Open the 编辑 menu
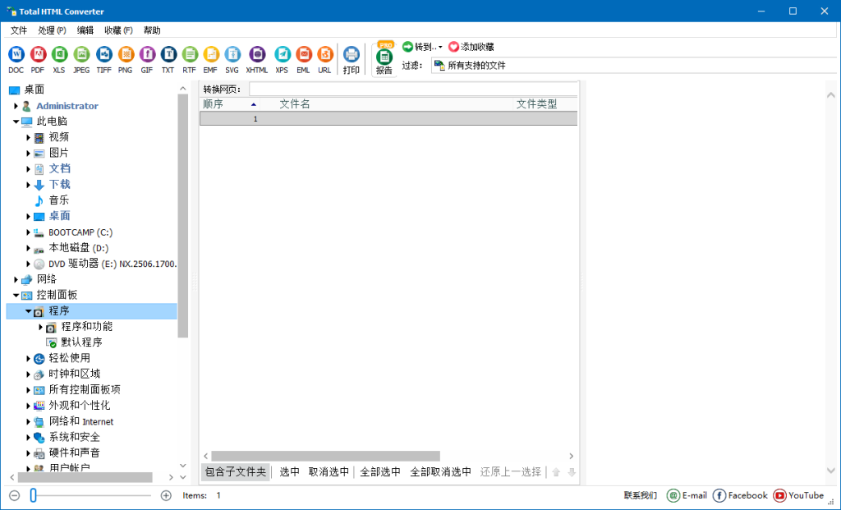The width and height of the screenshot is (841, 510). coord(85,30)
